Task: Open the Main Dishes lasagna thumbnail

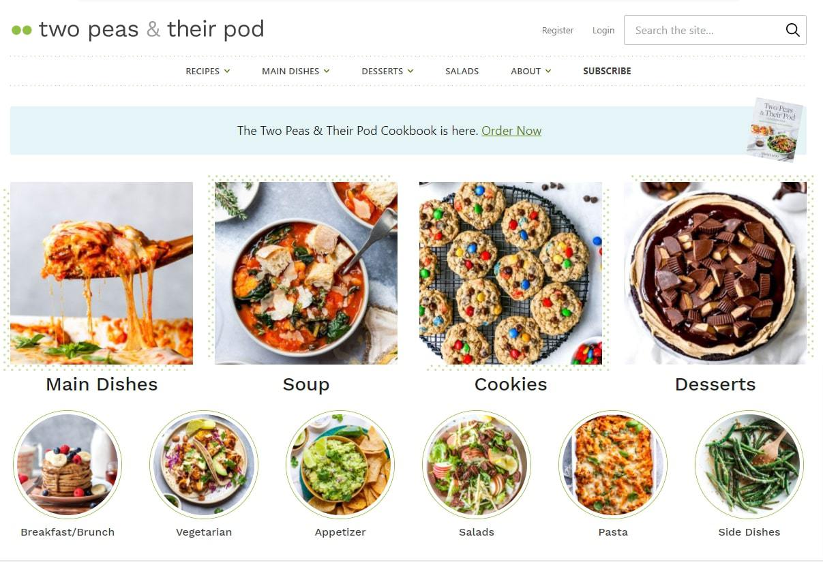Action: 101,272
